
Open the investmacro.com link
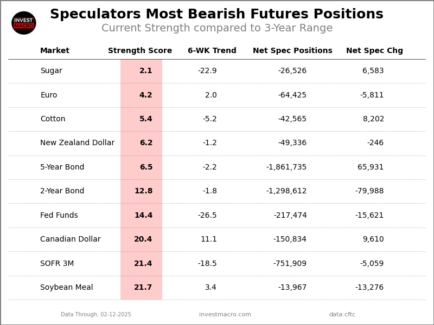[x=225, y=315]
